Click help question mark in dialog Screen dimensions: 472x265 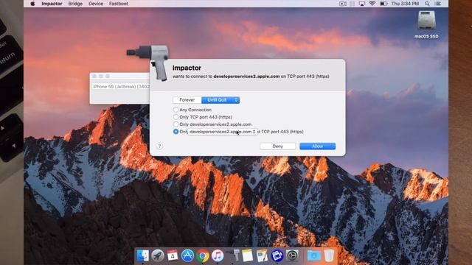point(159,146)
